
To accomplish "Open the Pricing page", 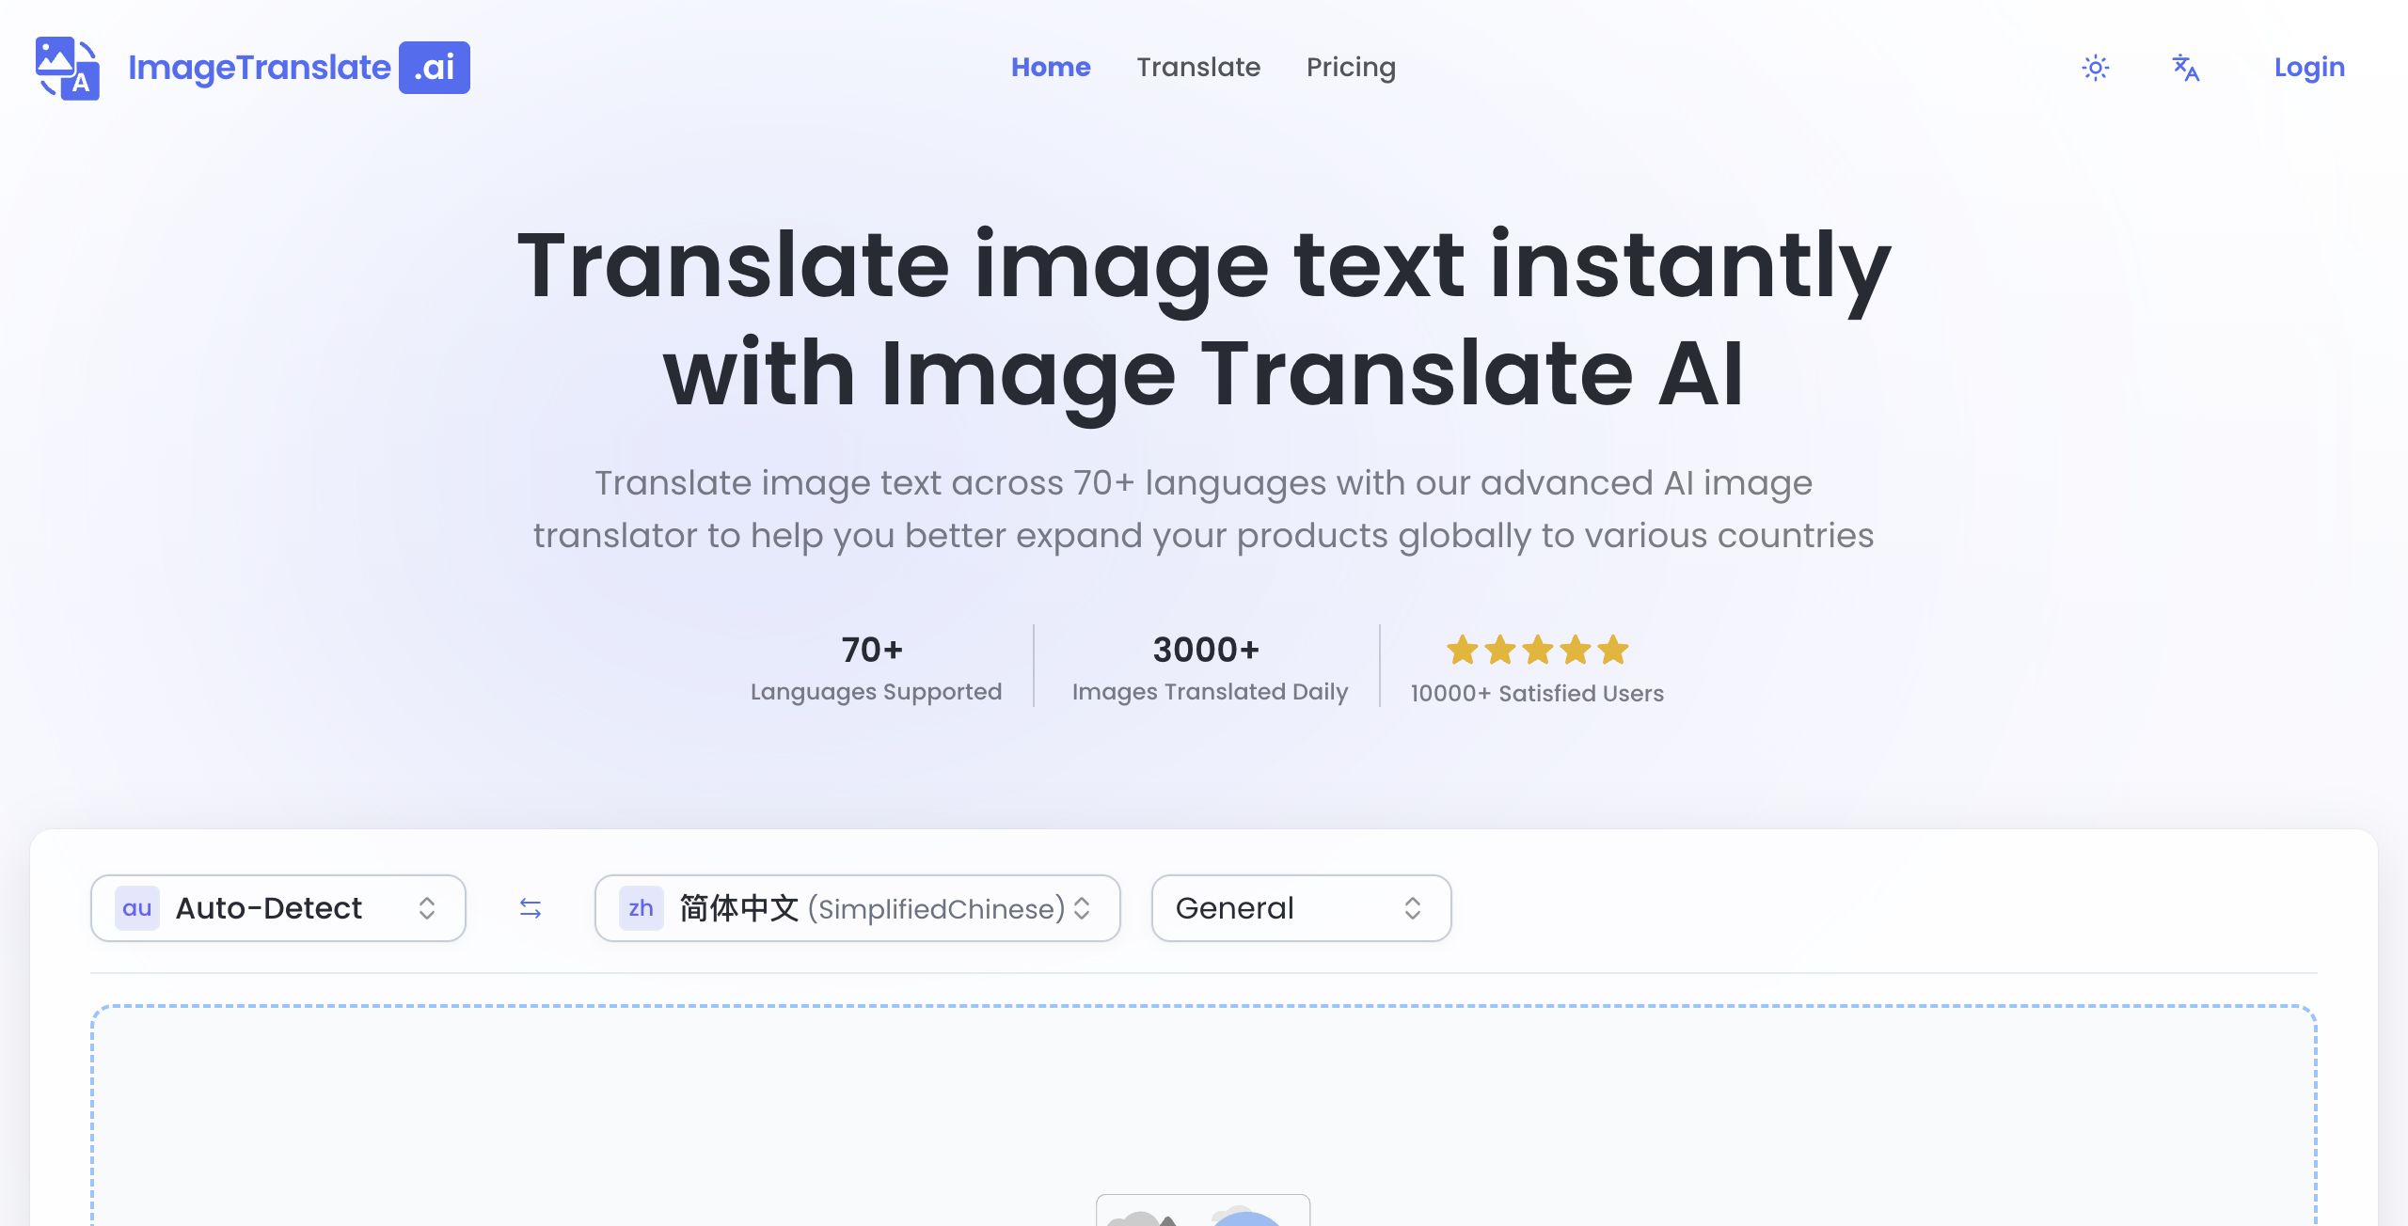I will (1351, 68).
